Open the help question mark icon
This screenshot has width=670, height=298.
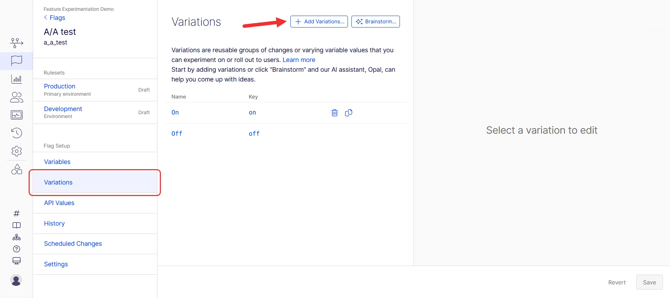coord(16,249)
